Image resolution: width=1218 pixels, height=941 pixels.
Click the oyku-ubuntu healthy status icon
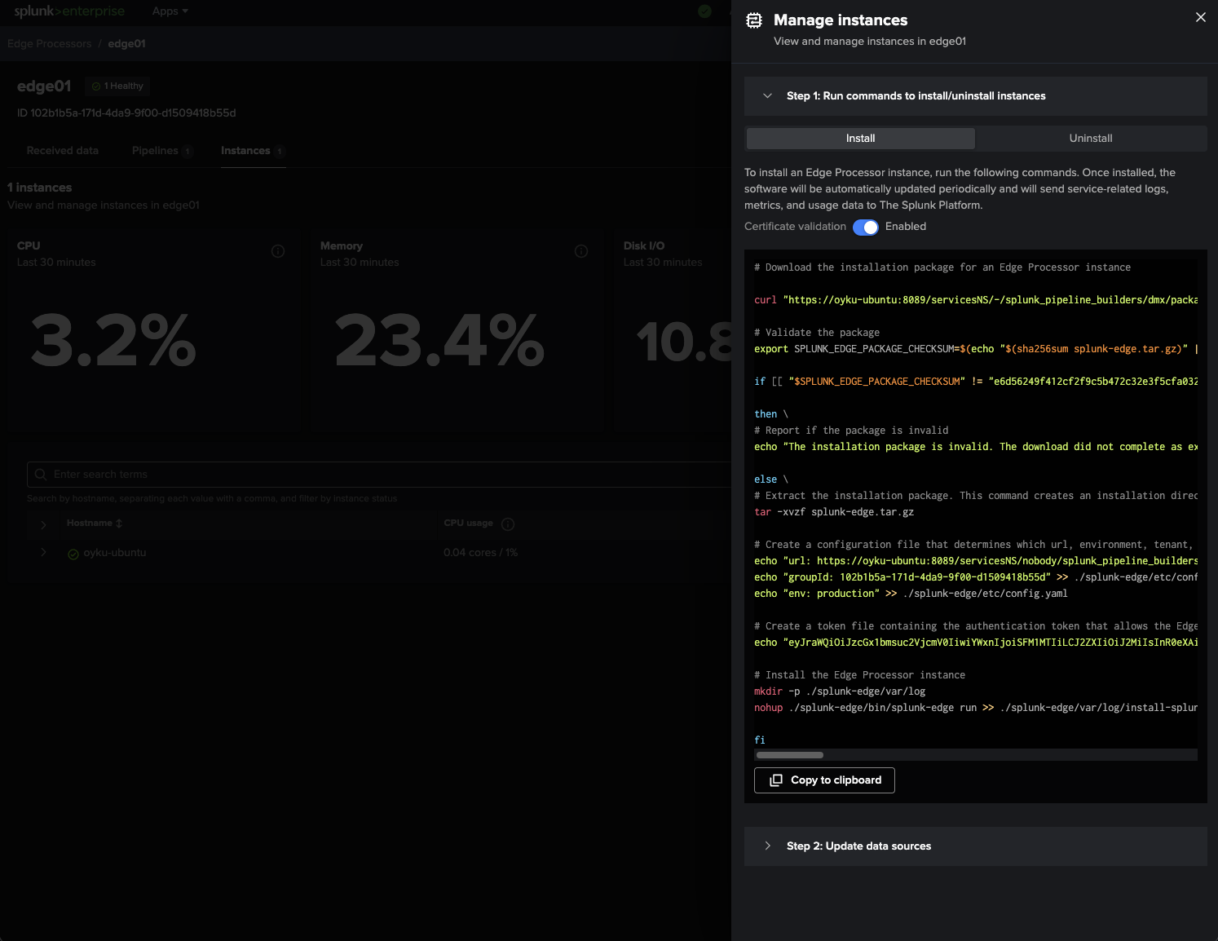tap(73, 554)
